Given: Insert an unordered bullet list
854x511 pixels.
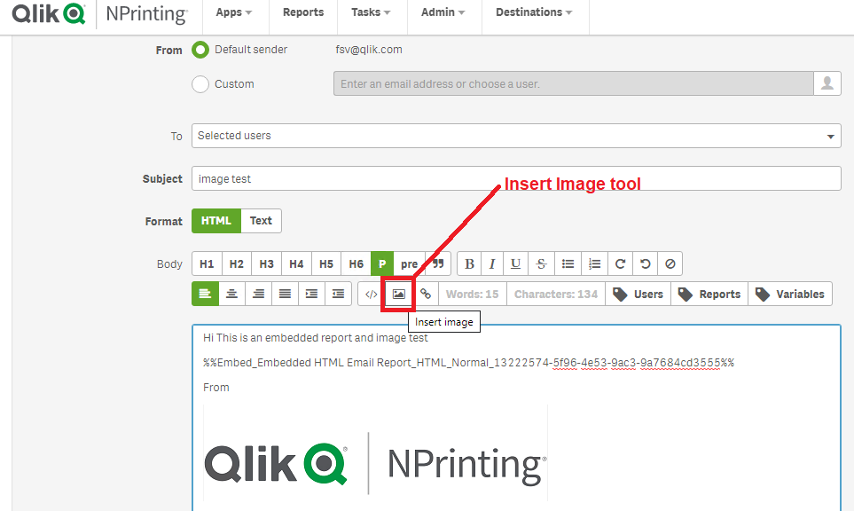Looking at the screenshot, I should pyautogui.click(x=568, y=263).
